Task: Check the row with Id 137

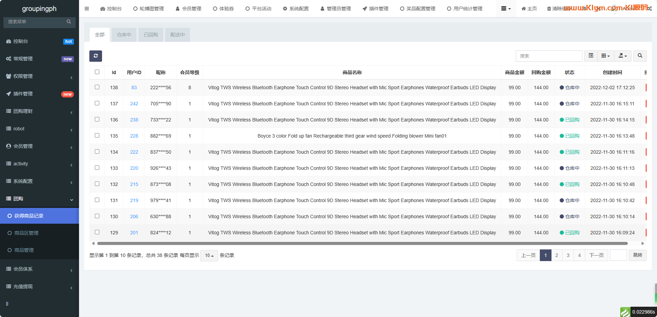Action: pos(97,103)
